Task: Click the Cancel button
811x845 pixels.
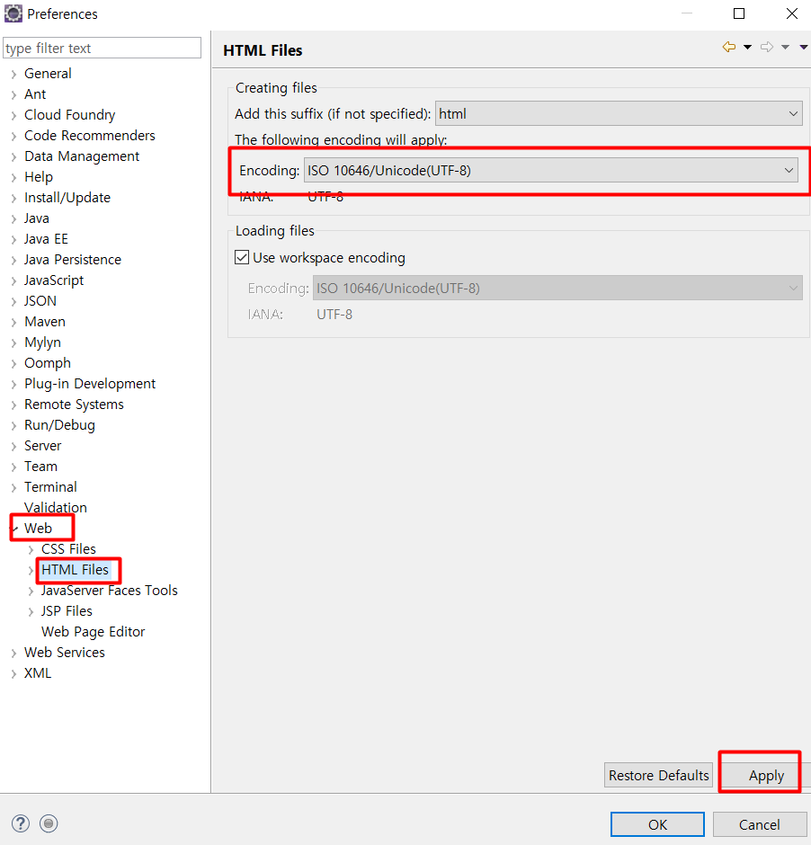Action: pyautogui.click(x=759, y=824)
